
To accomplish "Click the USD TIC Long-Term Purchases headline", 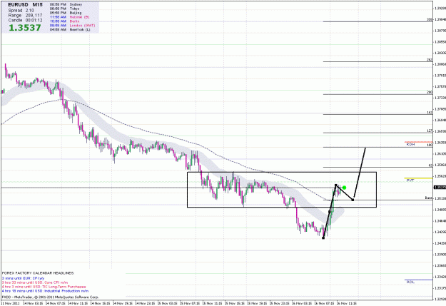I will (44, 287).
